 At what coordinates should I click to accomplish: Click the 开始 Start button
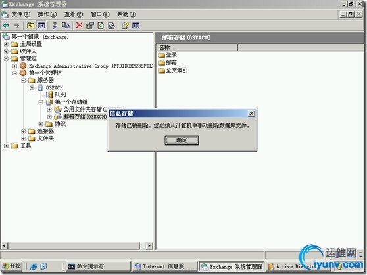pos(12,266)
